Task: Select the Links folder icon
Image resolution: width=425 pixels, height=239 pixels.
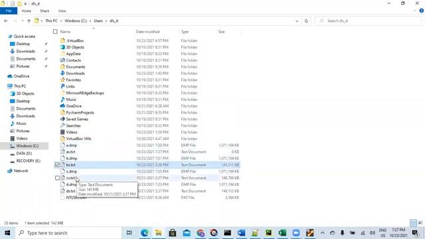Action: tap(62, 86)
